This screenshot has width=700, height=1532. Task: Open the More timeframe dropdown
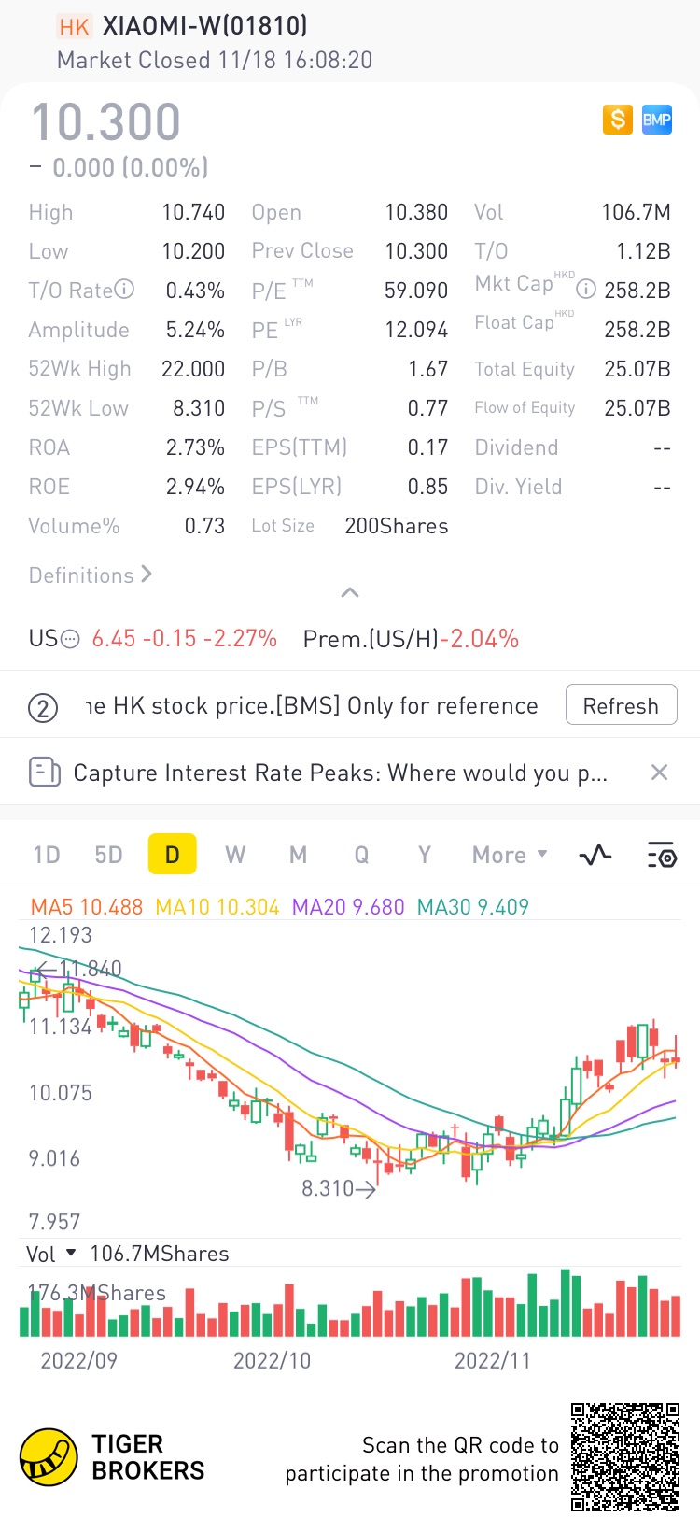510,855
